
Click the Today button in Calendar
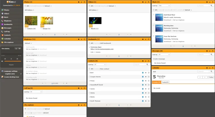[211, 77]
